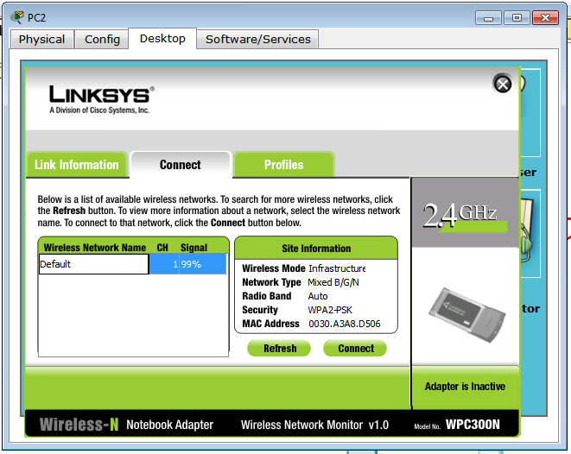Click the WPA2-PSK security value

(x=330, y=310)
